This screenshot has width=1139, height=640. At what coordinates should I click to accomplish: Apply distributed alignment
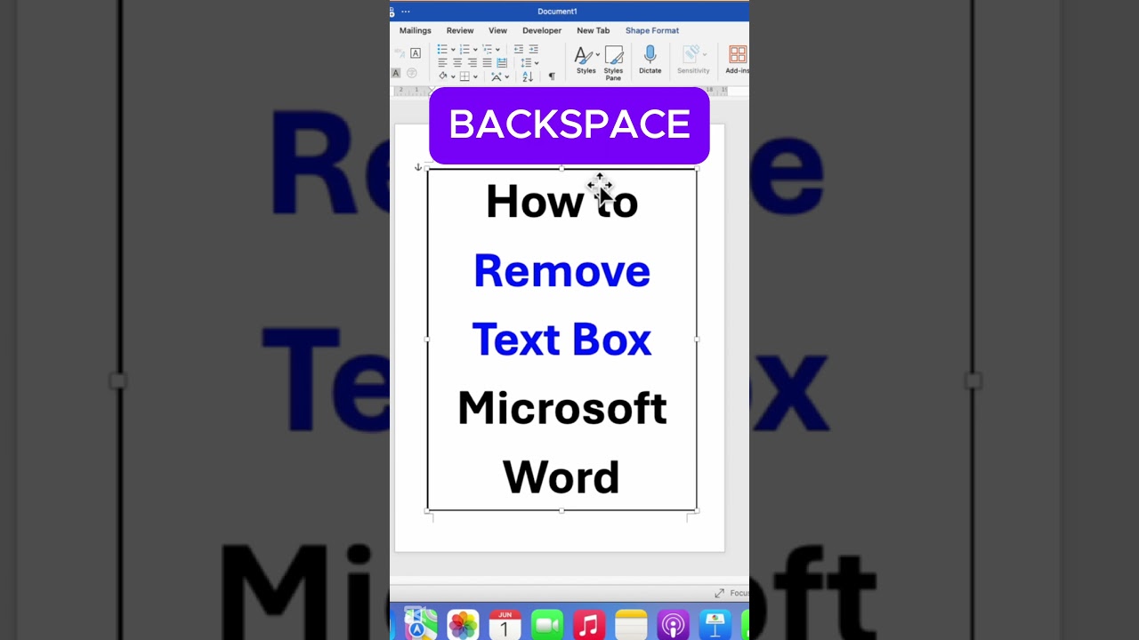[x=502, y=62]
